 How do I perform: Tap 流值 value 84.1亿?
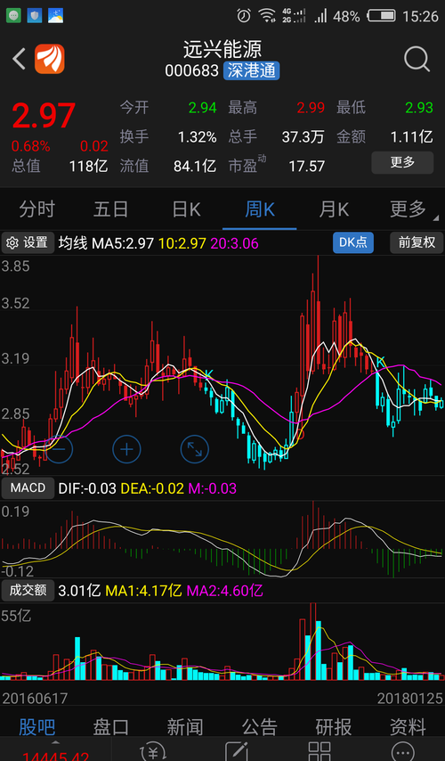click(x=195, y=167)
